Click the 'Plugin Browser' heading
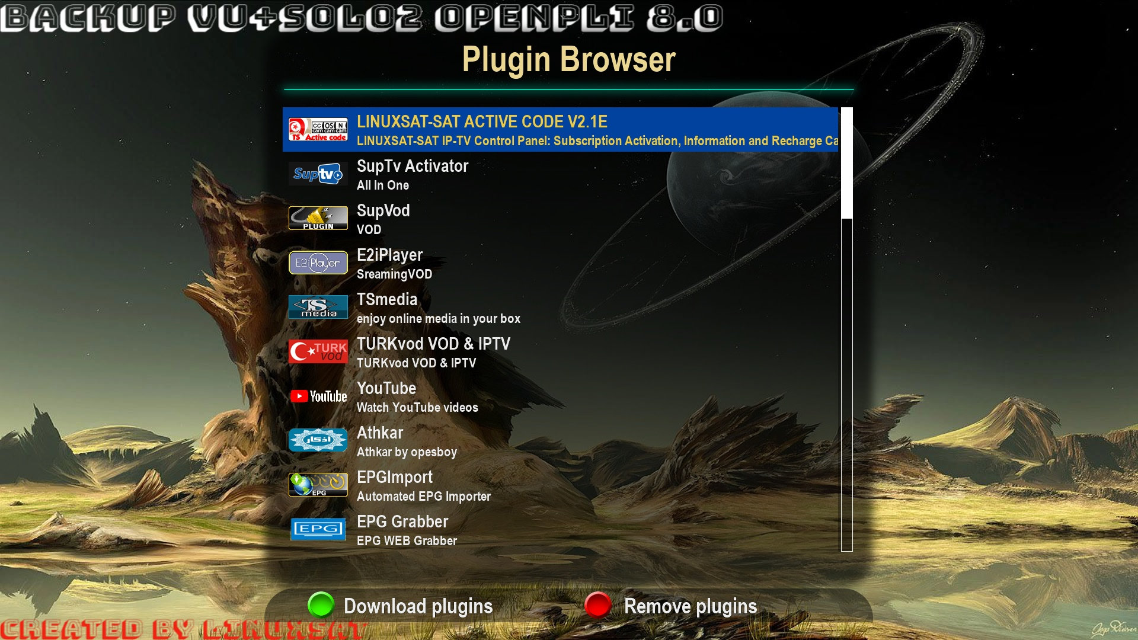Screen dimensions: 1138x640 [568, 59]
